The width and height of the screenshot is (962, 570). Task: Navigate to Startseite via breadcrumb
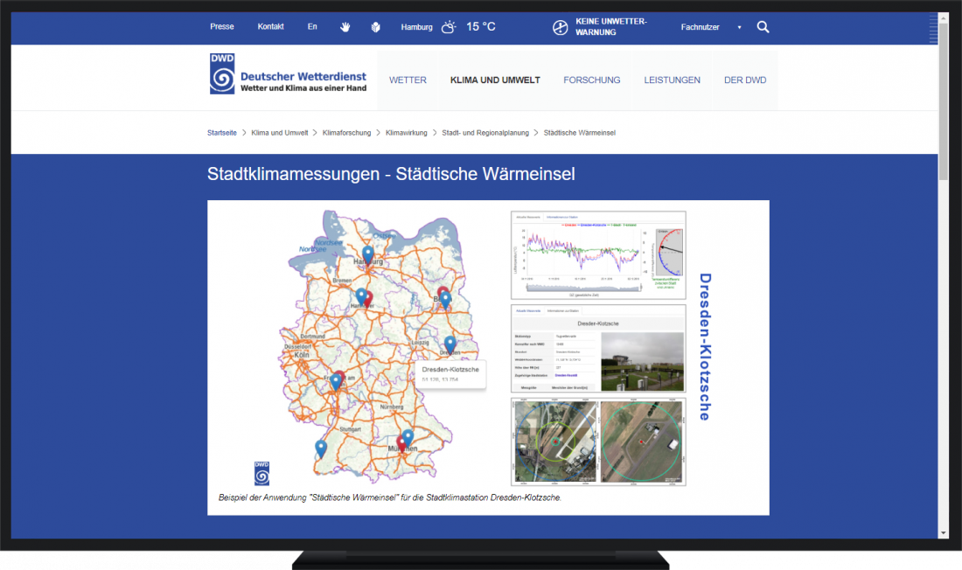[x=221, y=132]
